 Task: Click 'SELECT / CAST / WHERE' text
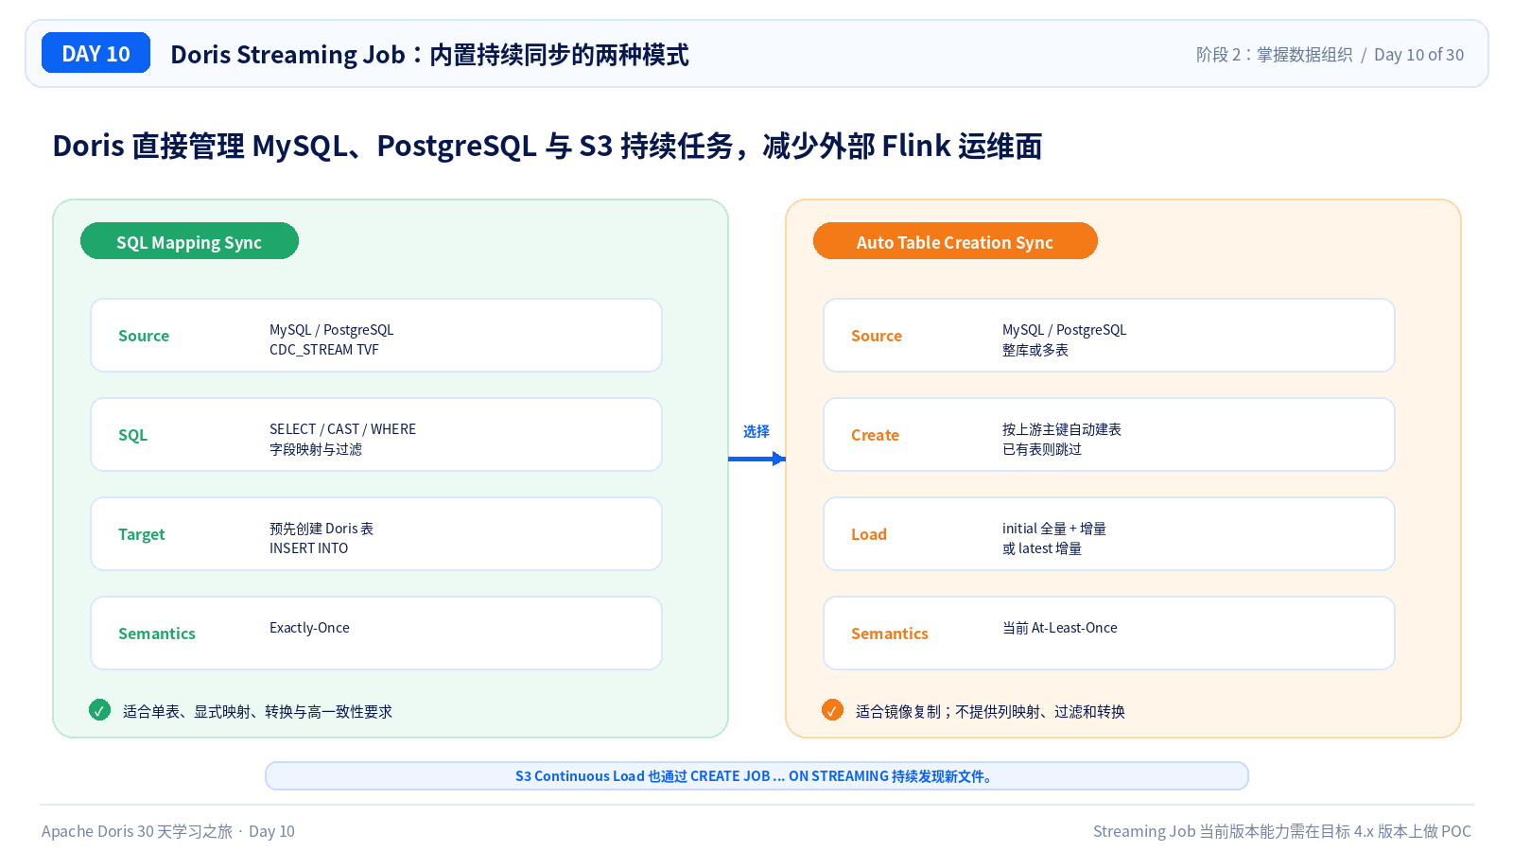(x=342, y=429)
